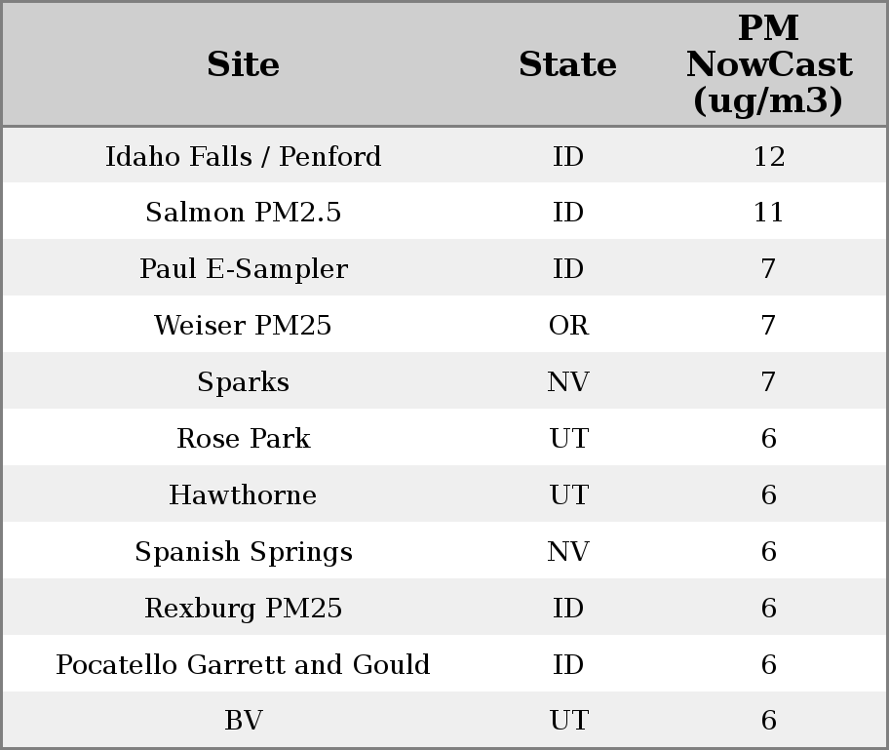
Task: Select Pocatello Garrett and Gould site
Action: [x=243, y=665]
